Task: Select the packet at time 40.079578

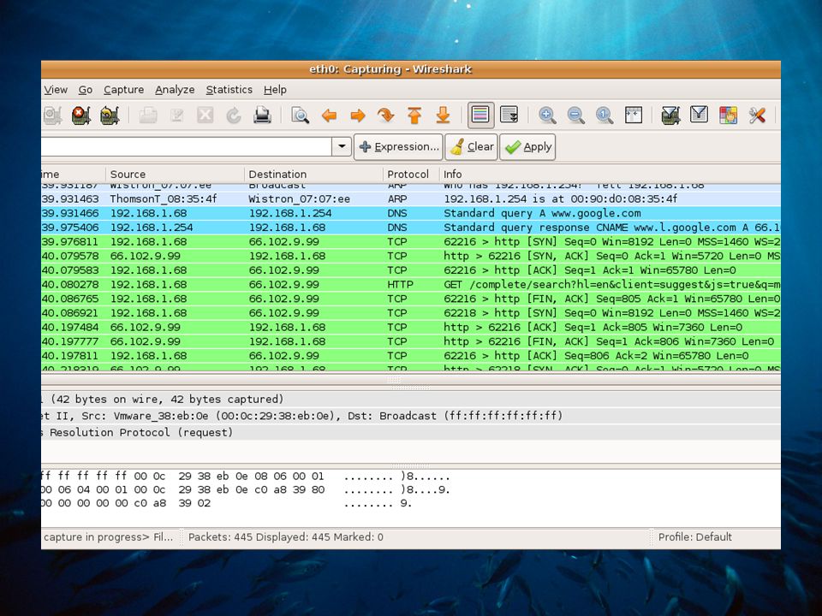Action: click(x=410, y=256)
